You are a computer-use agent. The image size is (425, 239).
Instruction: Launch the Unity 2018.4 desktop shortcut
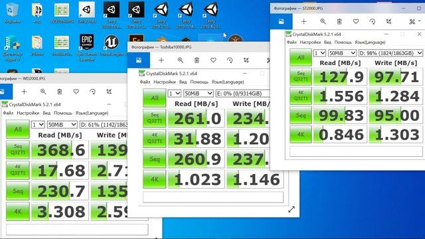211,15
